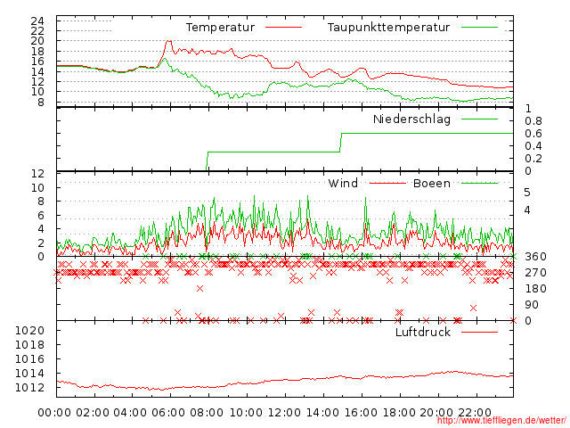This screenshot has height=428, width=570.
Task: Click the Boeen legend label
Action: [x=432, y=183]
